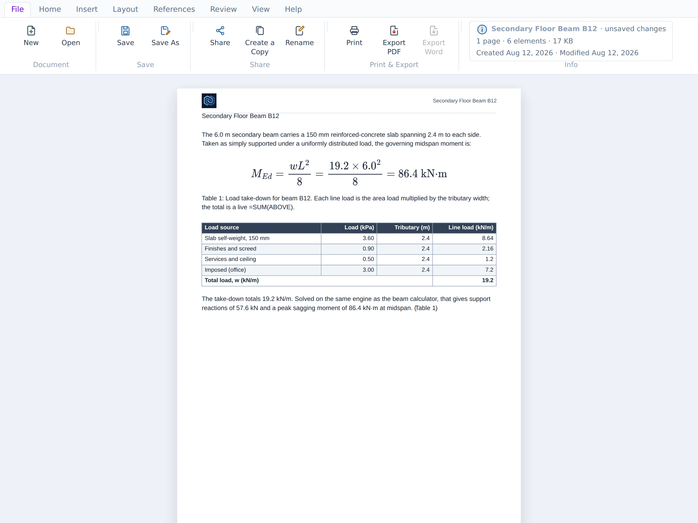Open the Help tab

293,9
